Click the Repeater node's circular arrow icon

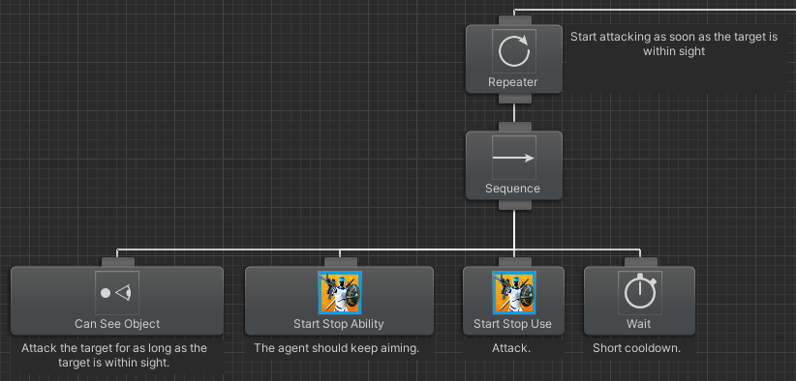(514, 51)
